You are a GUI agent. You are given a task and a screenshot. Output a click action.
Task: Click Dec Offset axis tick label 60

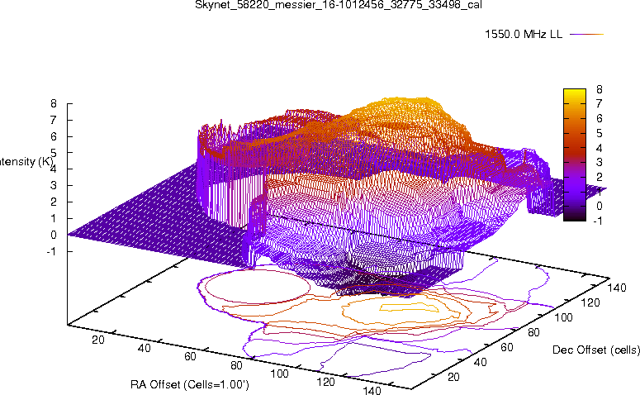pyautogui.click(x=506, y=347)
